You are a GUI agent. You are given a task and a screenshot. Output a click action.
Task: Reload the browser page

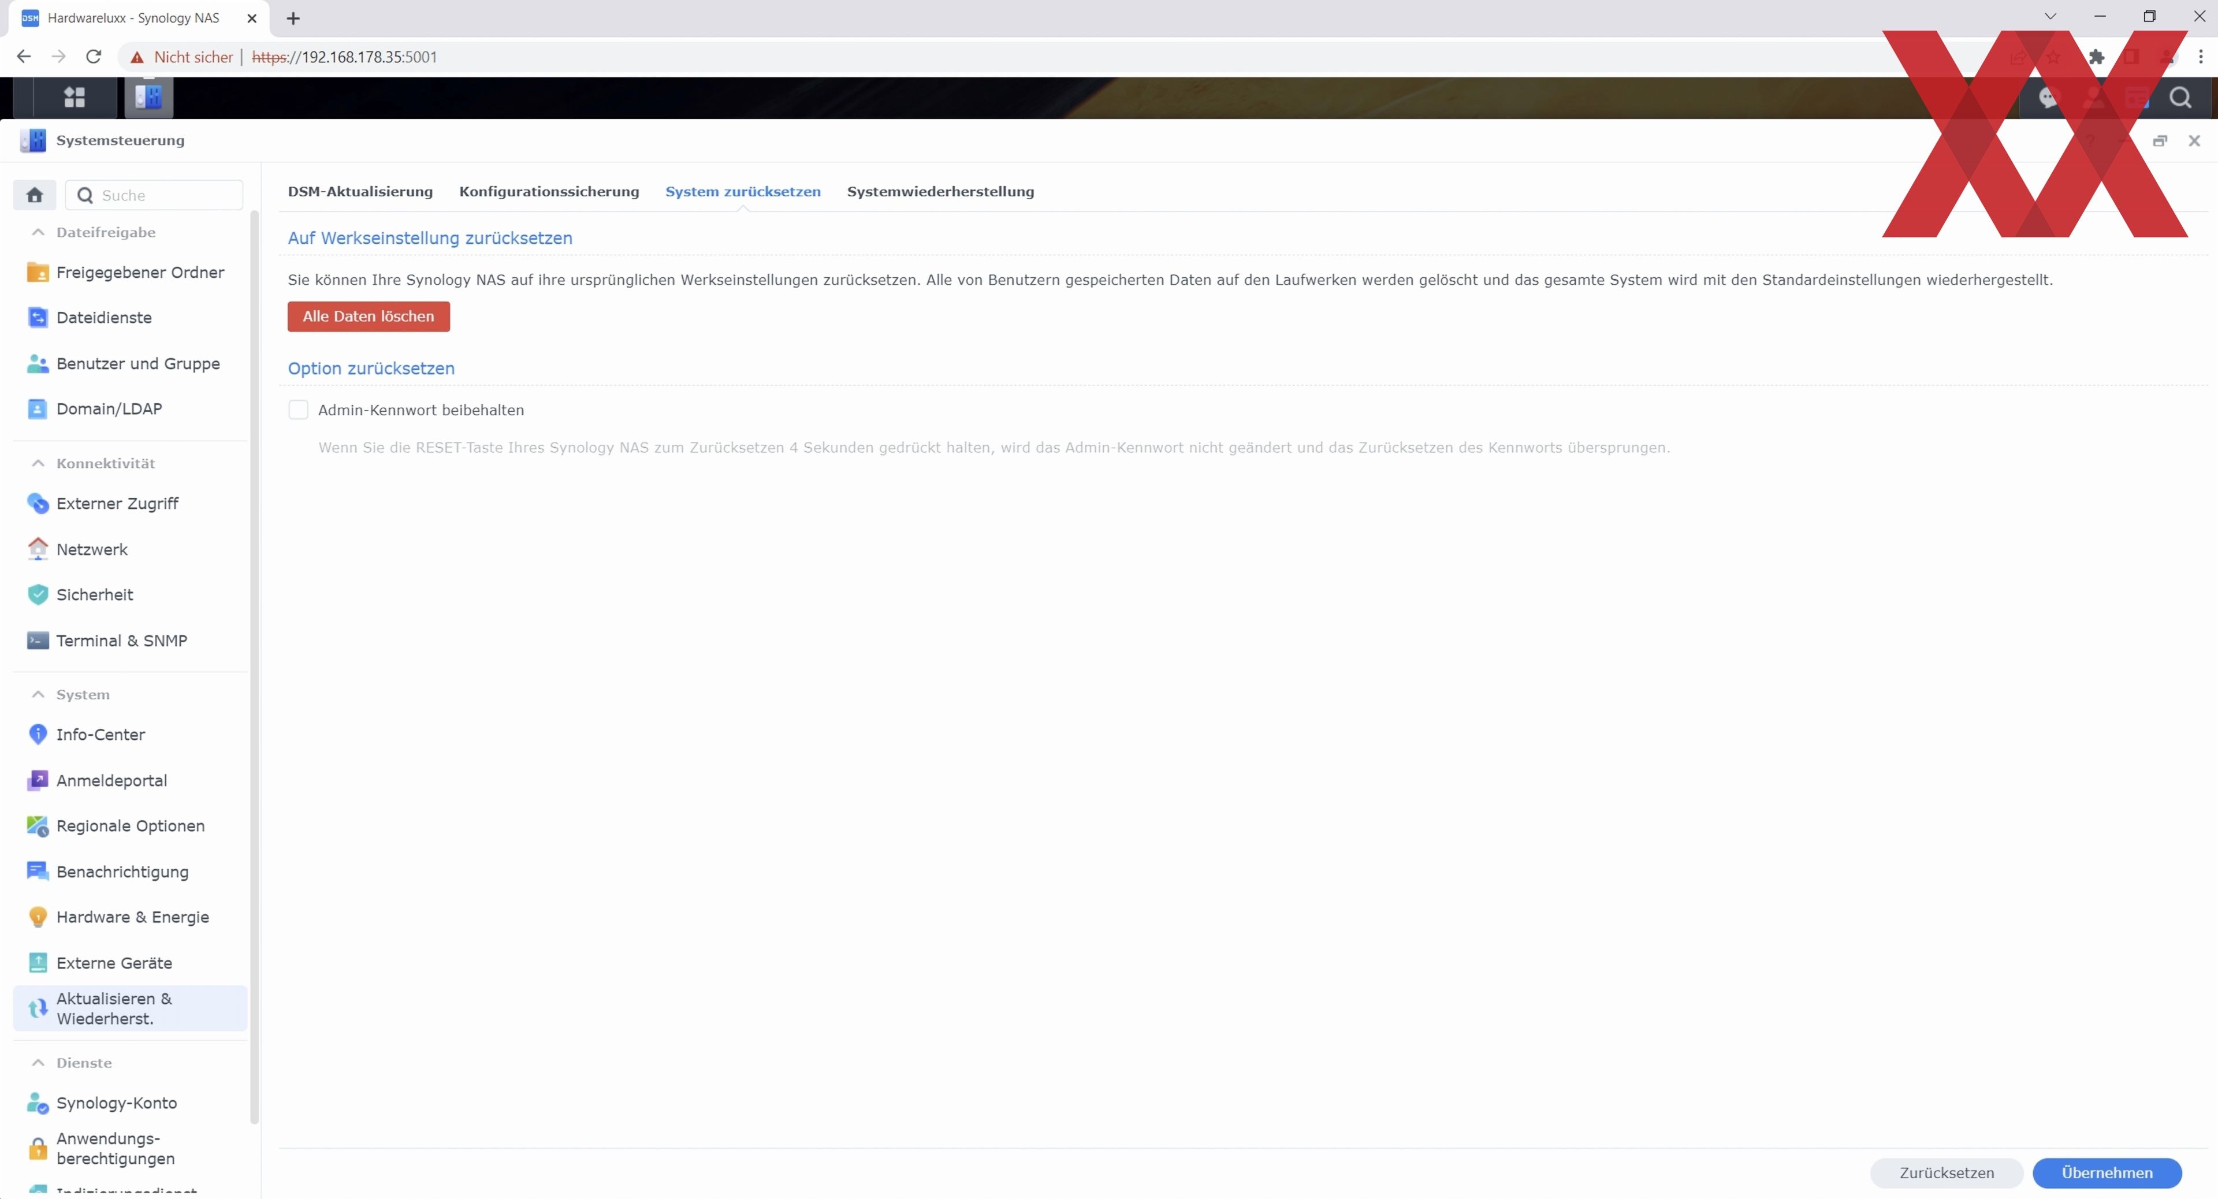[x=94, y=57]
